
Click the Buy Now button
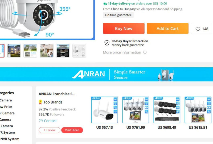point(124,28)
